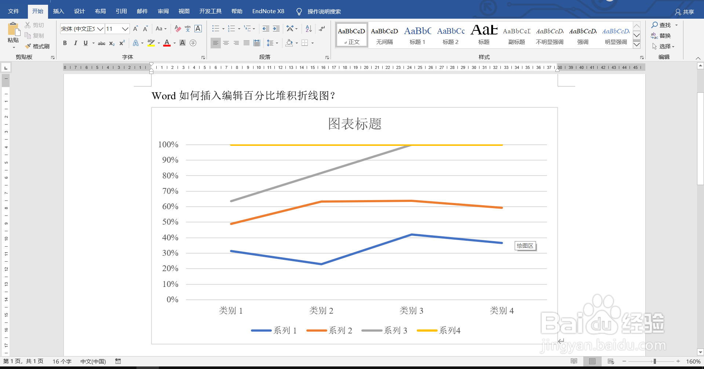Apply the 标题 1 heading style
The width and height of the screenshot is (704, 369).
[417, 35]
